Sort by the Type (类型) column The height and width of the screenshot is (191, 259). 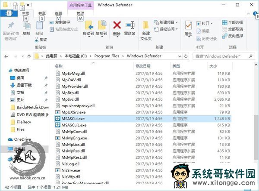tap(176, 66)
